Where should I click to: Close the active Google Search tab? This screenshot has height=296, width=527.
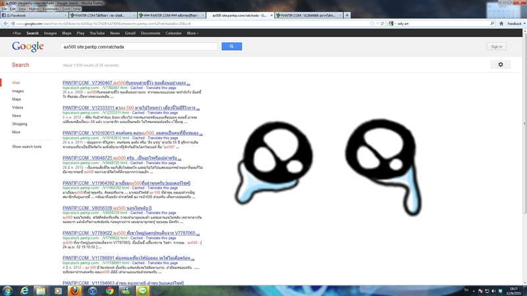[271, 15]
